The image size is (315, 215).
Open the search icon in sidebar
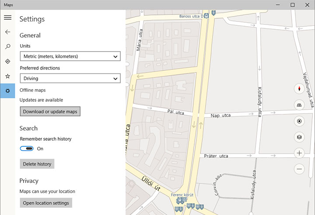tap(7, 47)
